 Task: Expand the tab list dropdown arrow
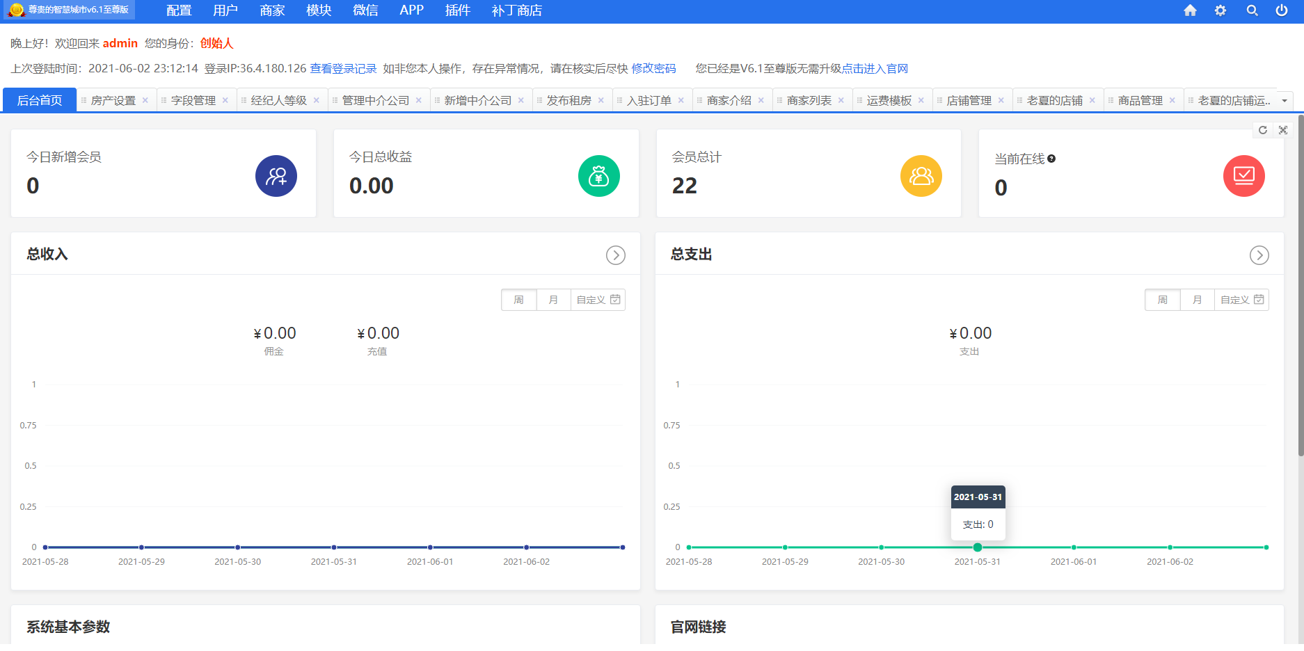(1285, 101)
